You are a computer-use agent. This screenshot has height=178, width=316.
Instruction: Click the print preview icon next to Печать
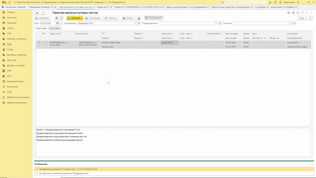[x=139, y=18]
